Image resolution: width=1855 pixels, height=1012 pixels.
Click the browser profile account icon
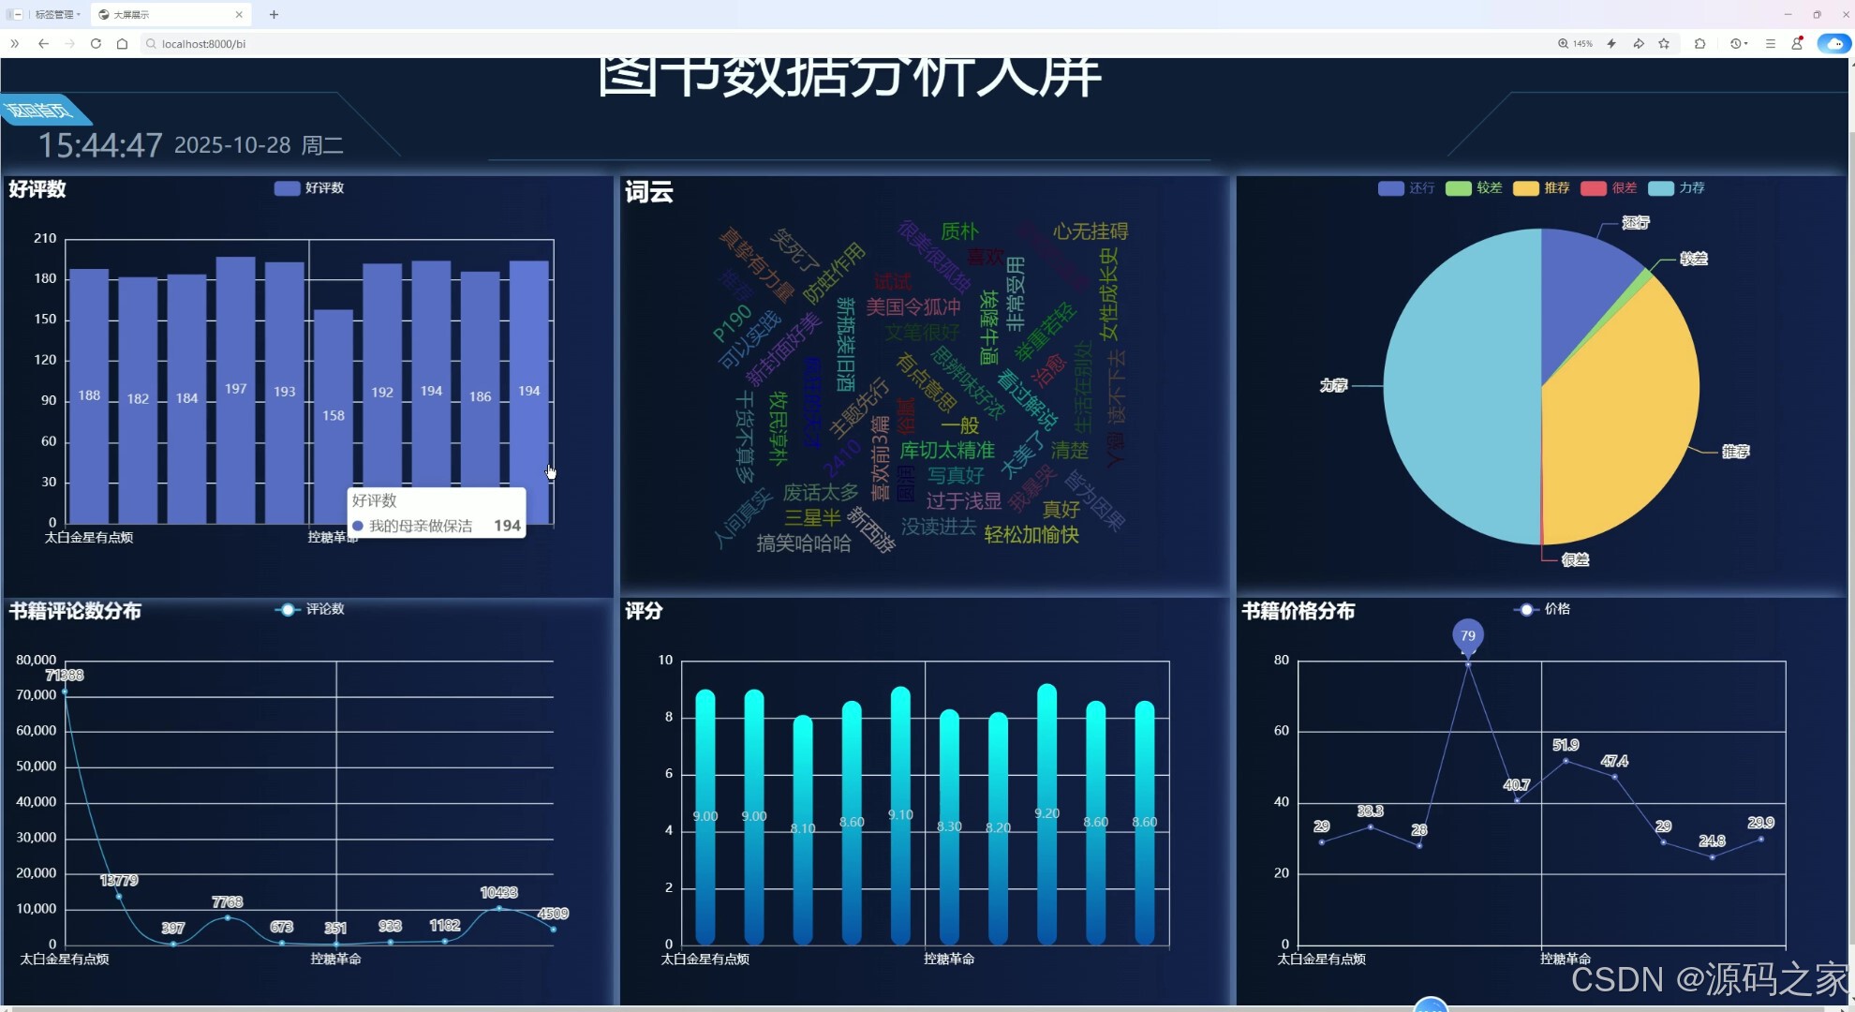coord(1796,43)
